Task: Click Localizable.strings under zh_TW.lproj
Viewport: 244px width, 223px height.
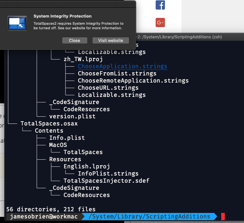Action: click(x=112, y=95)
